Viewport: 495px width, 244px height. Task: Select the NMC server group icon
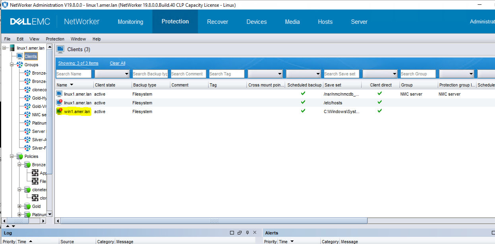[27, 114]
